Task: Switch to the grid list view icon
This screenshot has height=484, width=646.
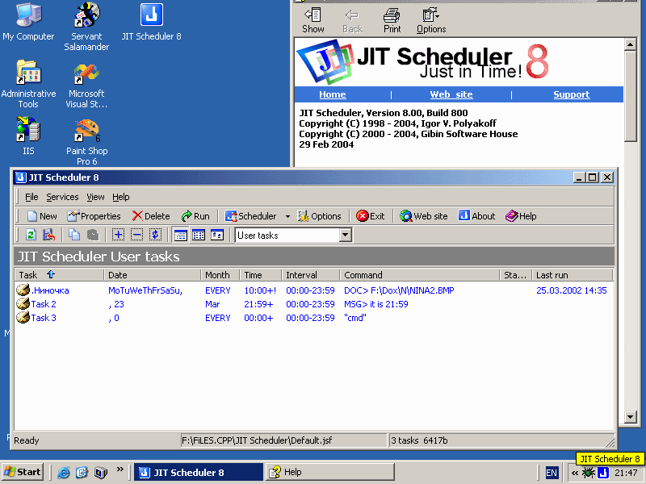Action: pyautogui.click(x=199, y=235)
